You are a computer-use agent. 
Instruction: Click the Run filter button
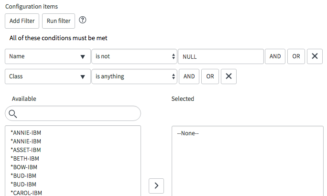(x=59, y=21)
